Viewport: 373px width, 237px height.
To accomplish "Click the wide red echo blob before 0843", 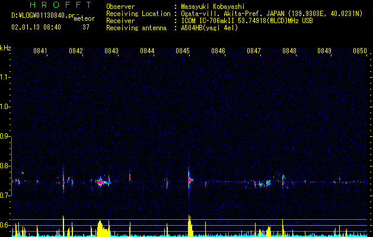I will (100, 182).
